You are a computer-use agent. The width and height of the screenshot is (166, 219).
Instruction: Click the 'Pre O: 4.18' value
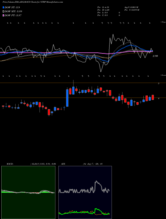pos(103,7)
